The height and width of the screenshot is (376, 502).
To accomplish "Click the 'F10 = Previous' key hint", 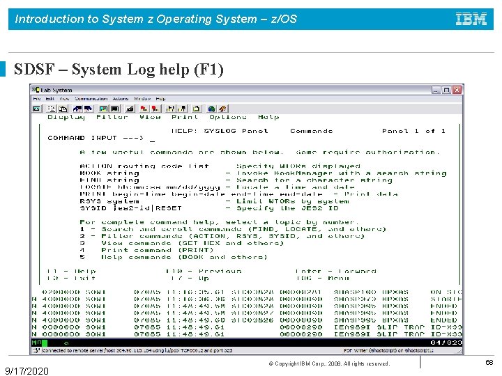I will point(204,272).
